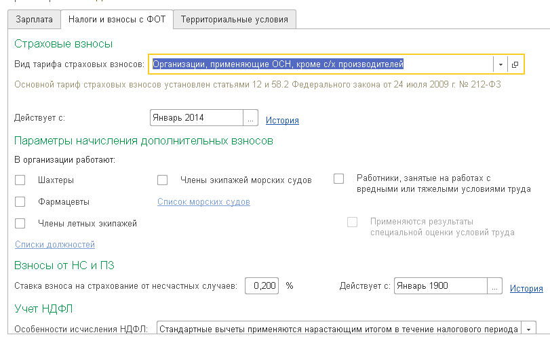Open the insurance tariff type selection form icon

point(515,64)
